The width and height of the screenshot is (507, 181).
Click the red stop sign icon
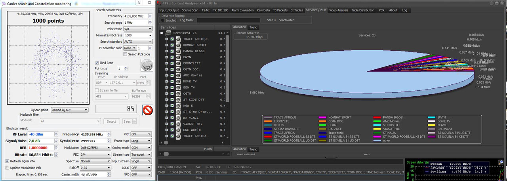coord(148,110)
